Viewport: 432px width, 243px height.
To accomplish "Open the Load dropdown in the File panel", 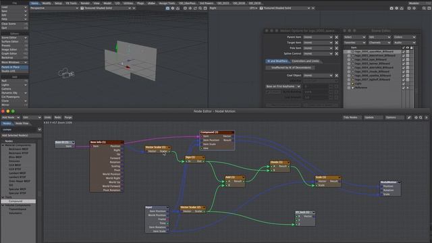I will pyautogui.click(x=14, y=7).
